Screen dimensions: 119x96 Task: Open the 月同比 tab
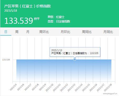108,32
